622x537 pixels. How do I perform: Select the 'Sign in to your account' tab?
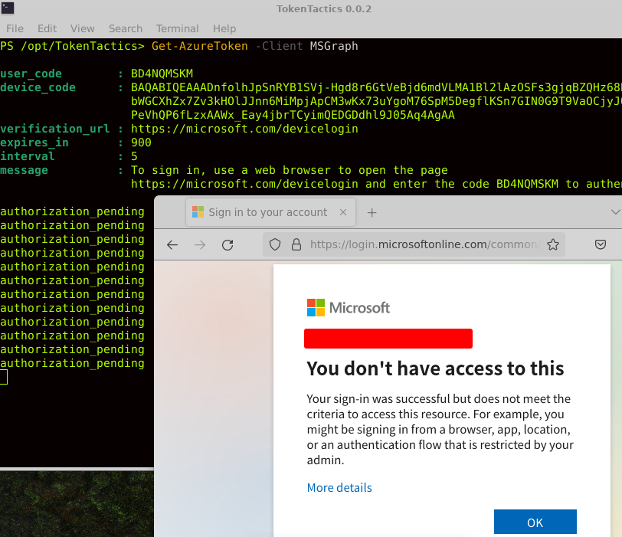270,213
